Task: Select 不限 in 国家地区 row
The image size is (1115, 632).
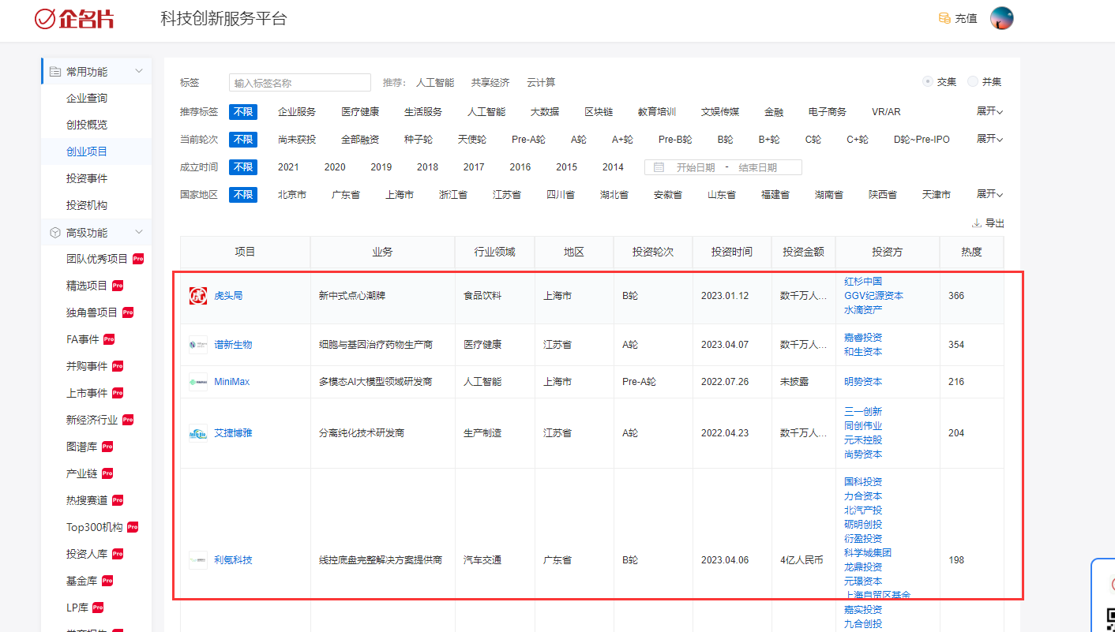Action: tap(243, 195)
